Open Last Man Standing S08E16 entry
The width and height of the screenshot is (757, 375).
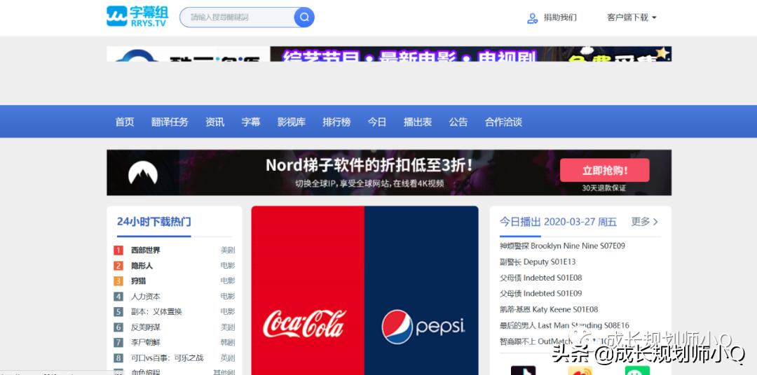[x=564, y=325]
